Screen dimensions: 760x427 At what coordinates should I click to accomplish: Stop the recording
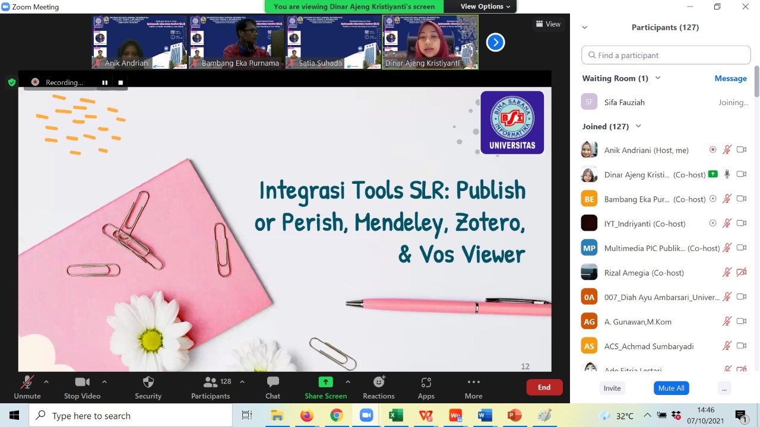pos(121,82)
